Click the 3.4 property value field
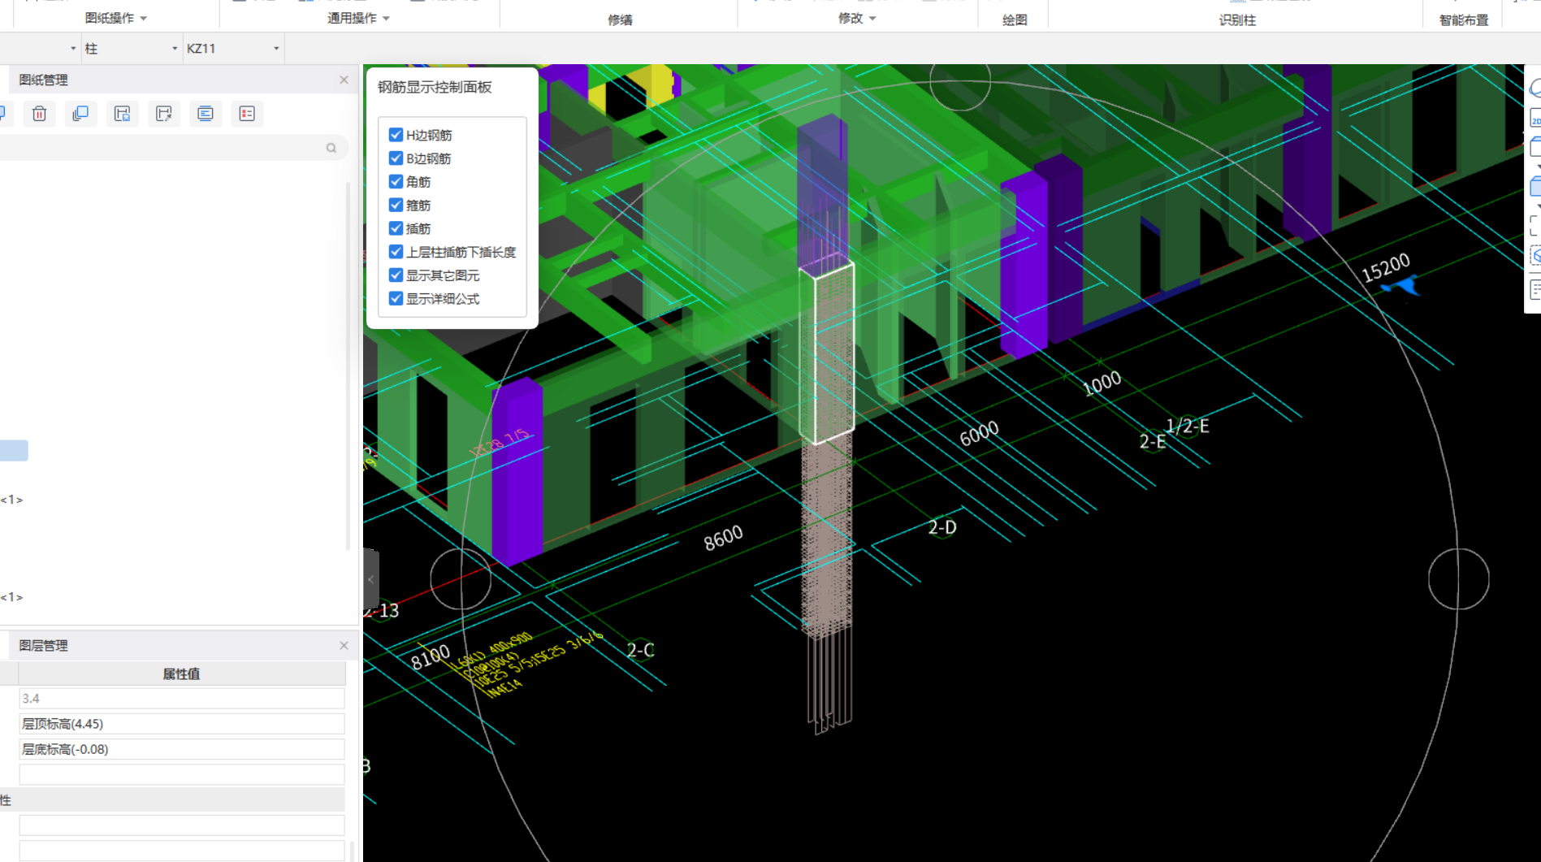 coord(182,699)
